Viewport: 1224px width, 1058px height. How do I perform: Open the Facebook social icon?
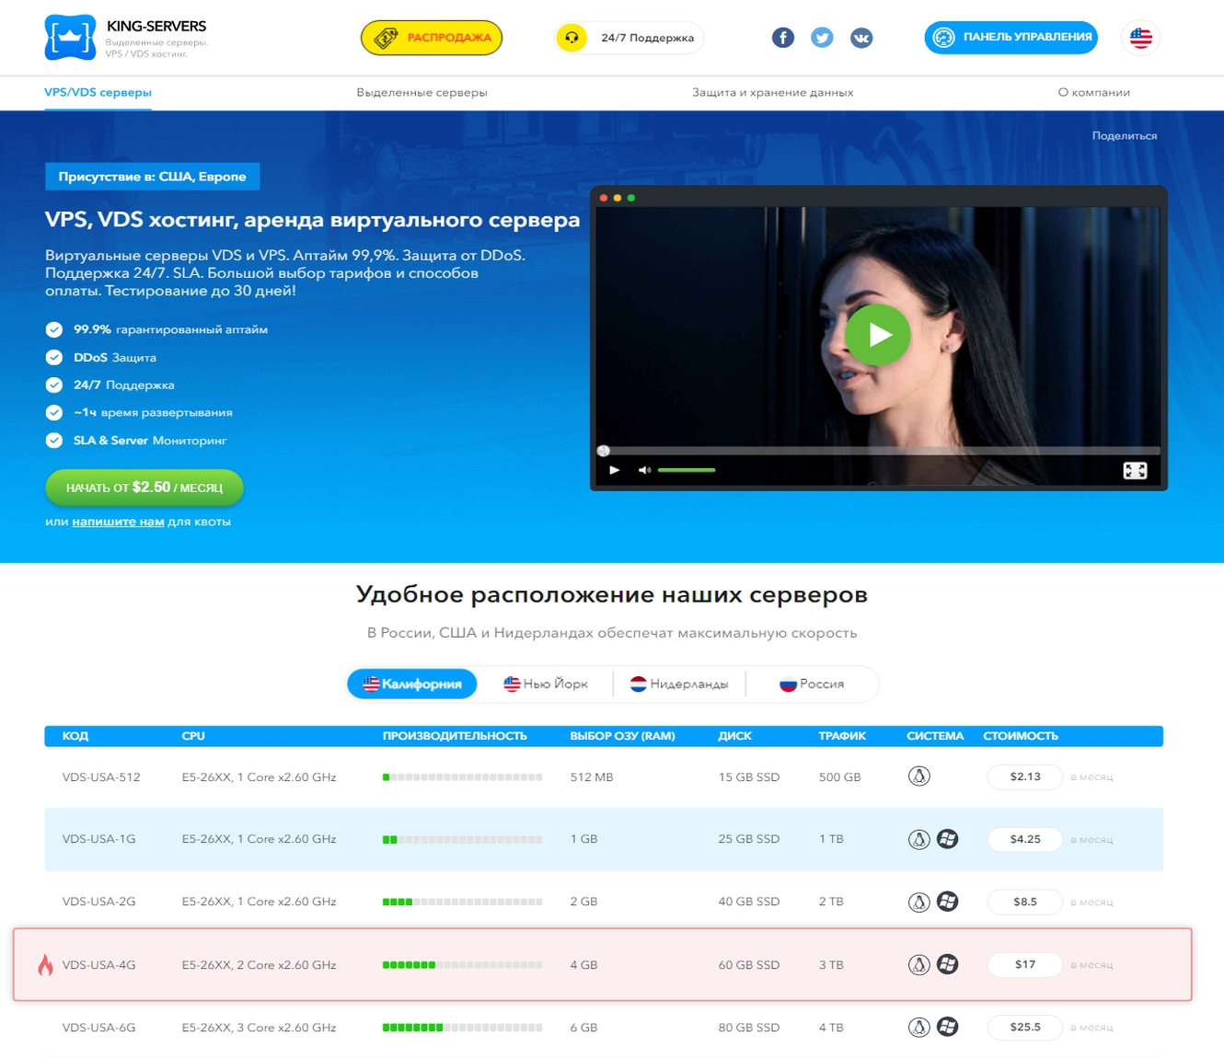pyautogui.click(x=783, y=38)
